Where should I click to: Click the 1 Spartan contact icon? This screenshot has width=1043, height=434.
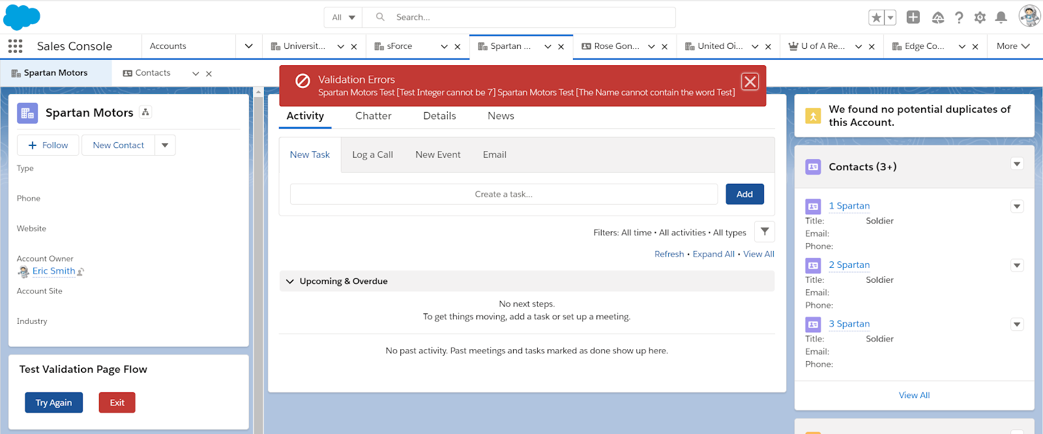point(813,207)
